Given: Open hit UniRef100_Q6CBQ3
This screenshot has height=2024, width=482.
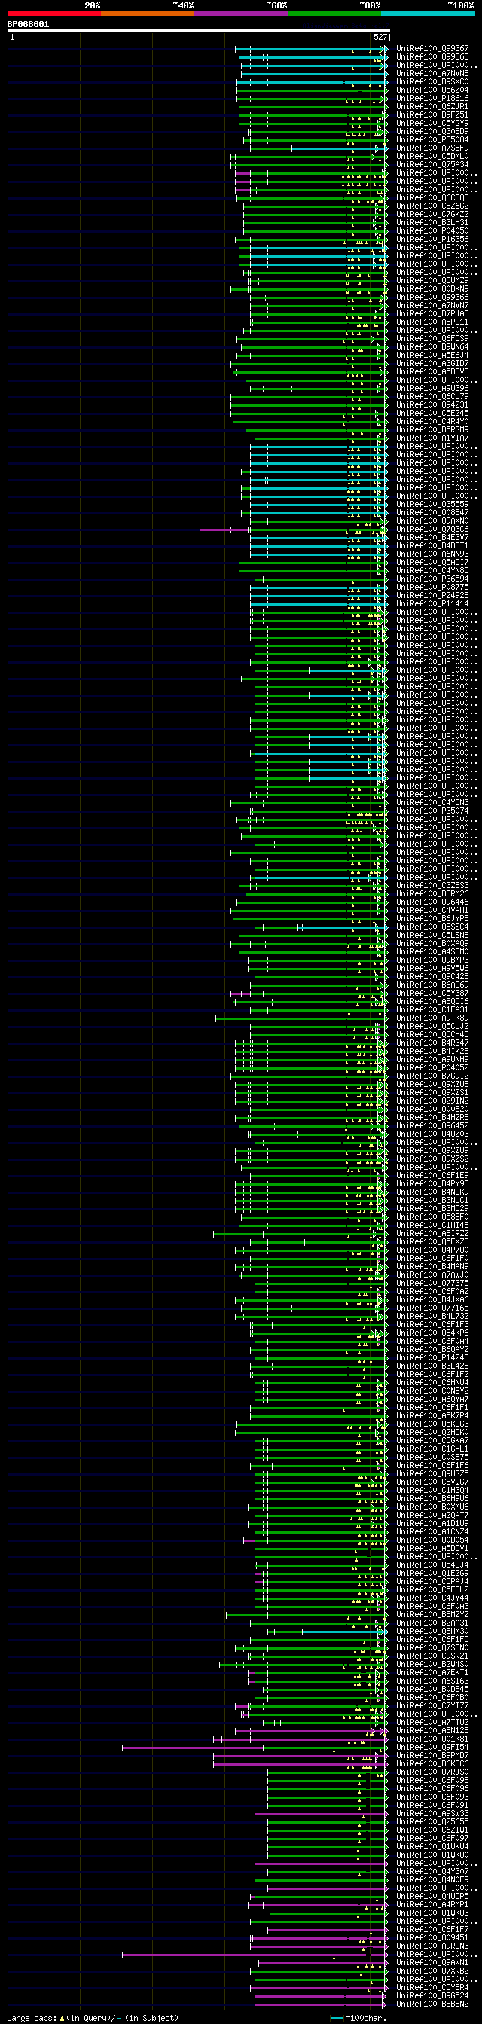Looking at the screenshot, I should click(x=432, y=197).
